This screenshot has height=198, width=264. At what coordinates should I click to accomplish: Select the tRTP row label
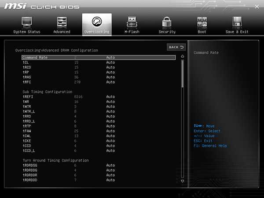coord(27,126)
